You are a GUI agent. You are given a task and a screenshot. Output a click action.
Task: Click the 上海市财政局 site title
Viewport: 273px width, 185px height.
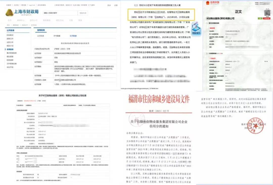point(26,12)
